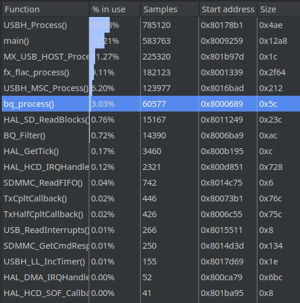This screenshot has width=300, height=303.
Task: Click the size value 0x23c
Action: click(270, 120)
